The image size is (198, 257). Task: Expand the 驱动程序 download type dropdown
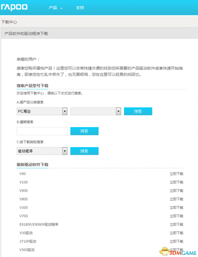pos(42,151)
